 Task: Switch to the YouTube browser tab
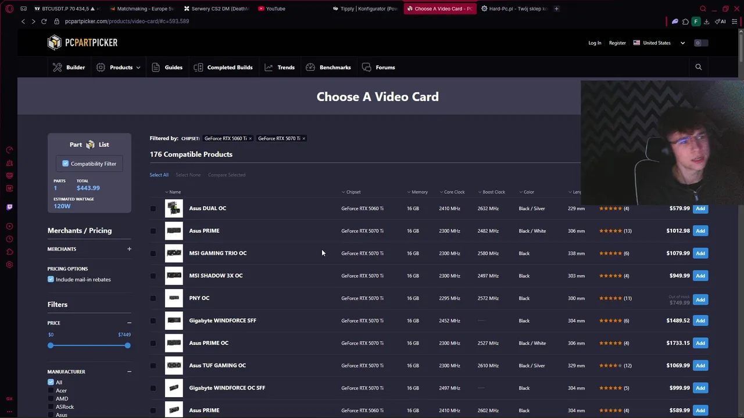click(x=276, y=9)
